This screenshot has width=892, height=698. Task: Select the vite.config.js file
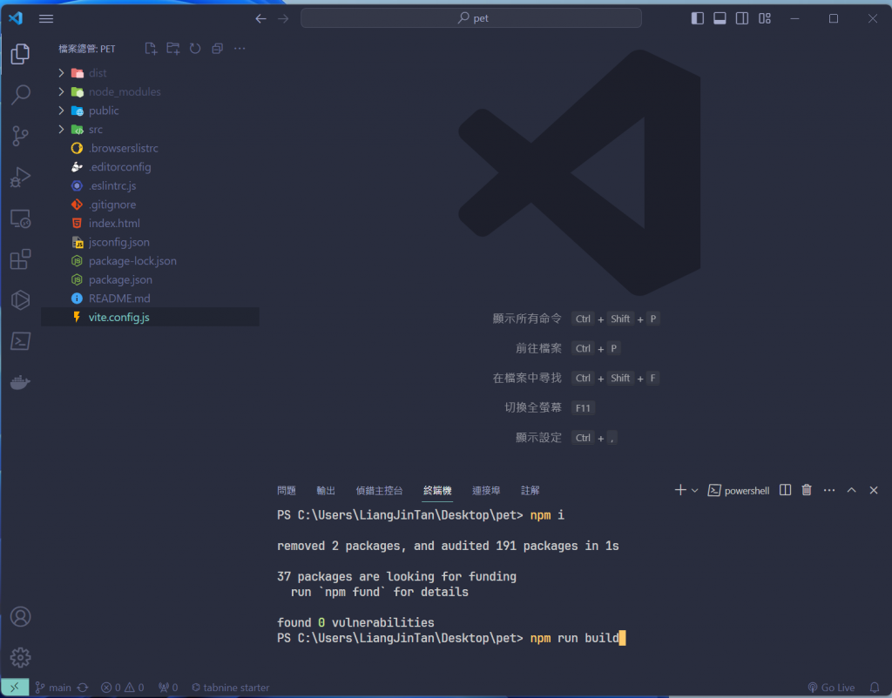[x=150, y=317]
